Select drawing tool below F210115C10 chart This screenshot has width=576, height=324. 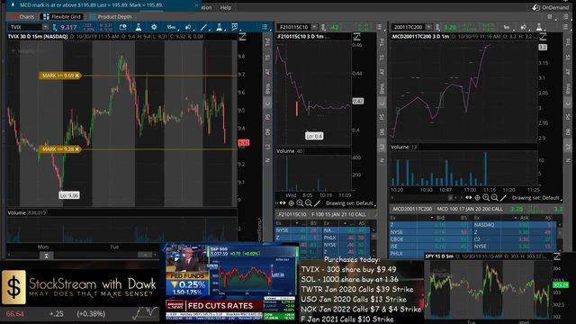point(318,203)
